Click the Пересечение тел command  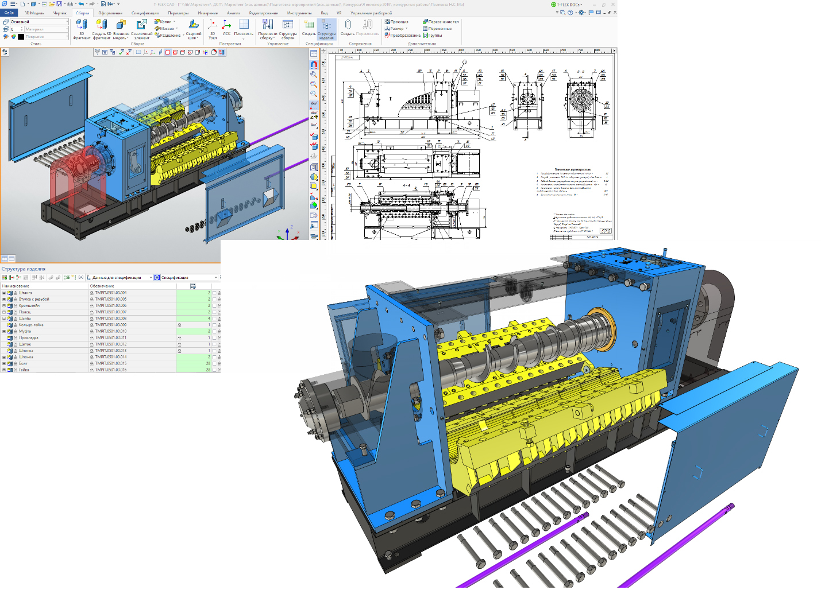click(441, 22)
